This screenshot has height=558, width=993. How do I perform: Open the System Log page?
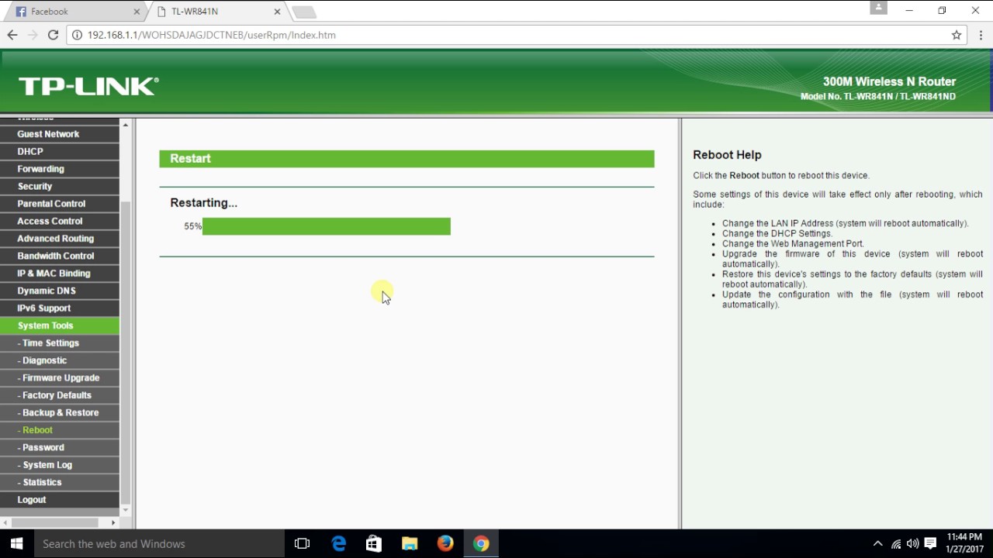point(60,465)
